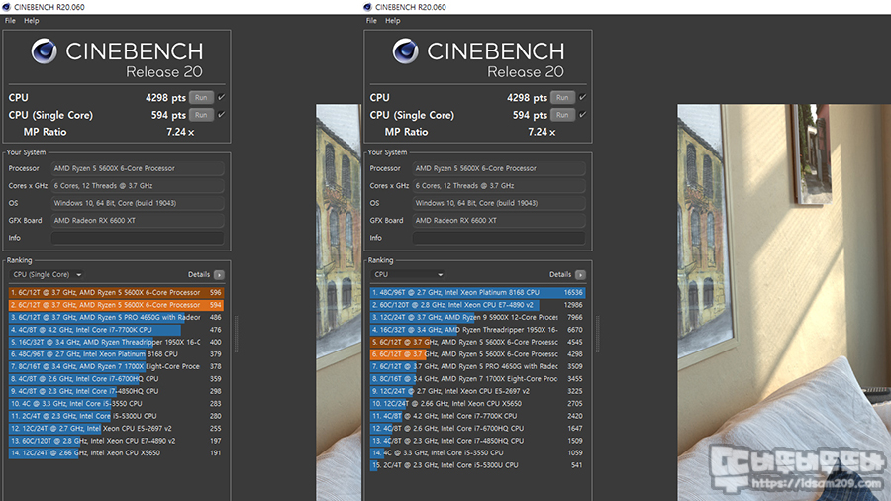
Task: Open CPU ranking dropdown in right window
Action: tap(408, 275)
